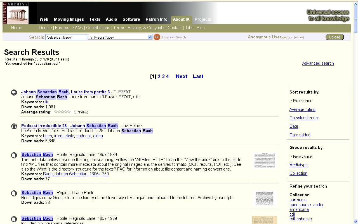Refine search to opensource_audio collection
The width and height of the screenshot is (358, 224).
pos(306,205)
